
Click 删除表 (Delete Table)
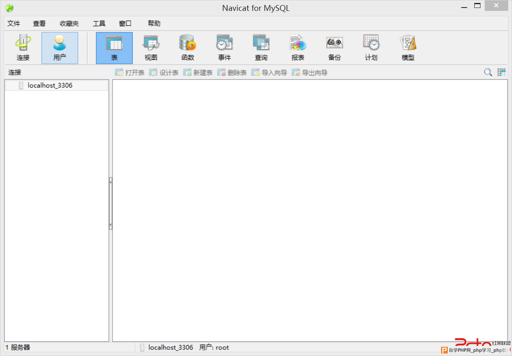pos(232,73)
